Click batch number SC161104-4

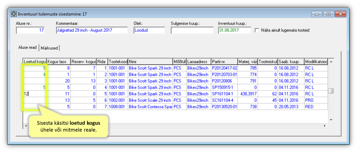[224, 100]
